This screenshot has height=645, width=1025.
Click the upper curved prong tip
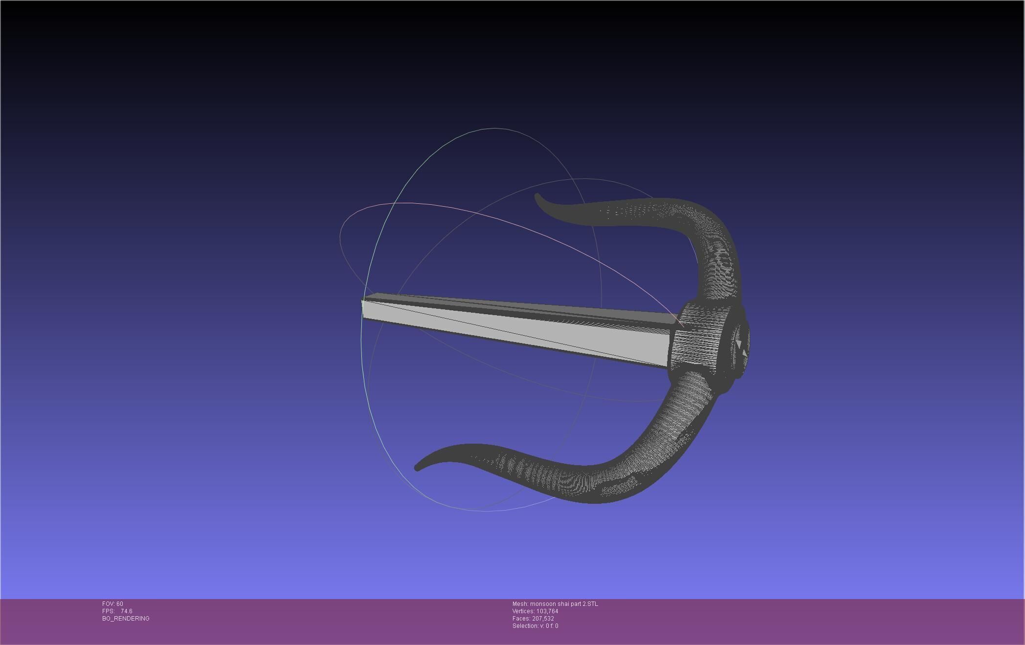coord(538,198)
